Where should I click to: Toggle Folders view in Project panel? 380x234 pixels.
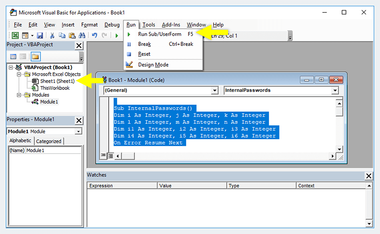35,57
